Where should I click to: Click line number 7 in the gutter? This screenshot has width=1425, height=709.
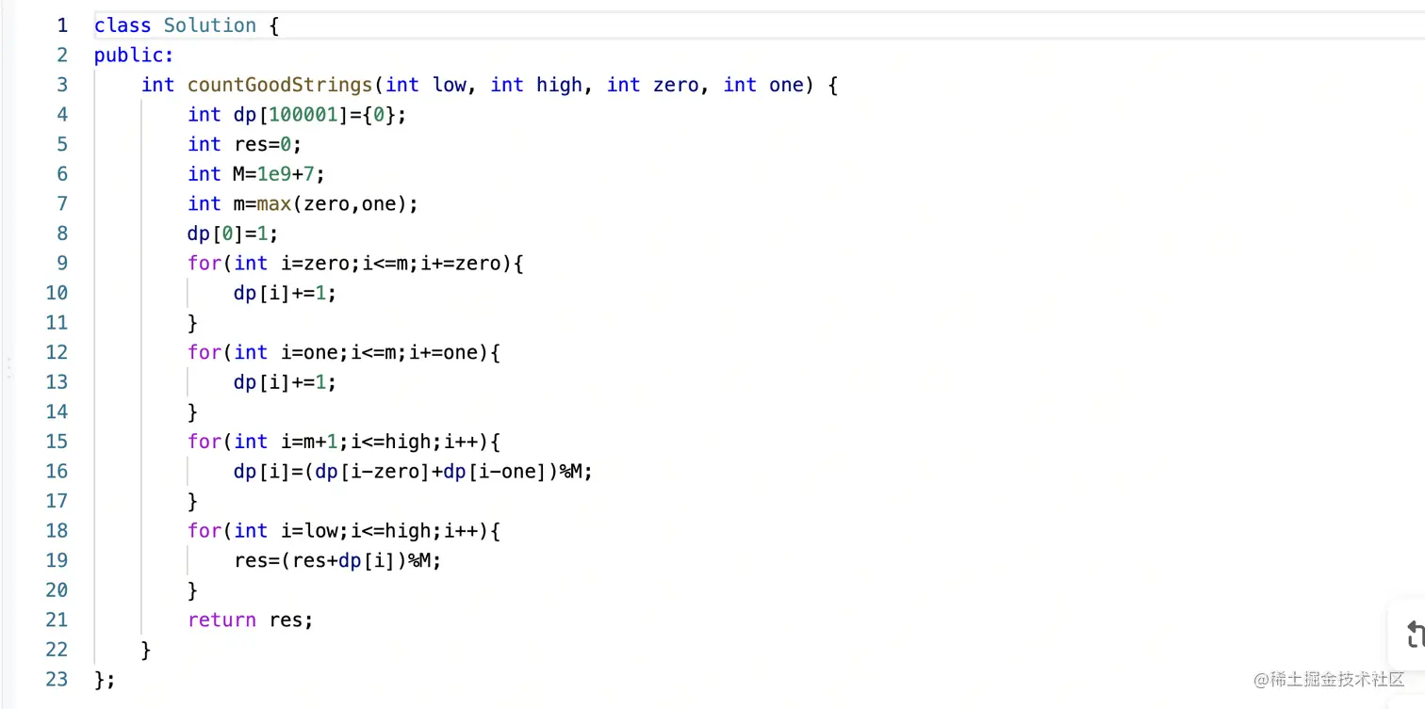pos(62,203)
